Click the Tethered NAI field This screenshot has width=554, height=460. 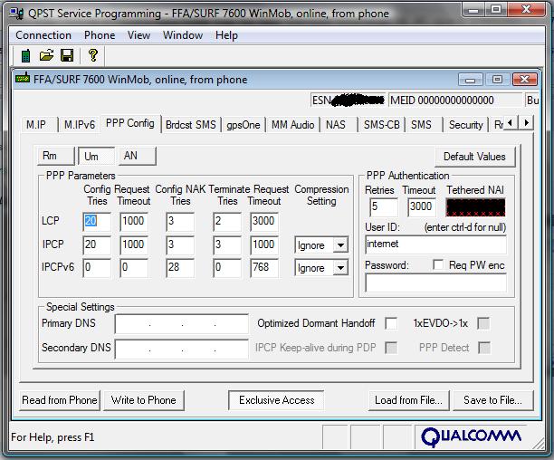click(475, 207)
